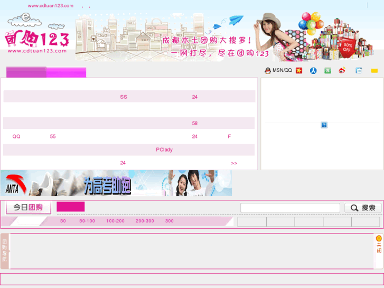The image size is (384, 288).
Task: Click the QQ penguin icon
Action: pos(267,71)
